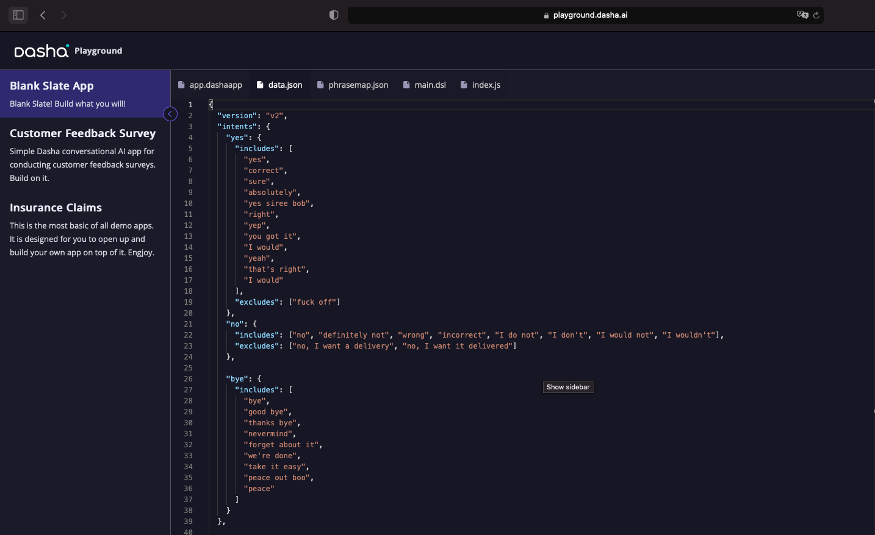Click the playground.dasha.ai address bar
The image size is (875, 535).
[x=586, y=15]
